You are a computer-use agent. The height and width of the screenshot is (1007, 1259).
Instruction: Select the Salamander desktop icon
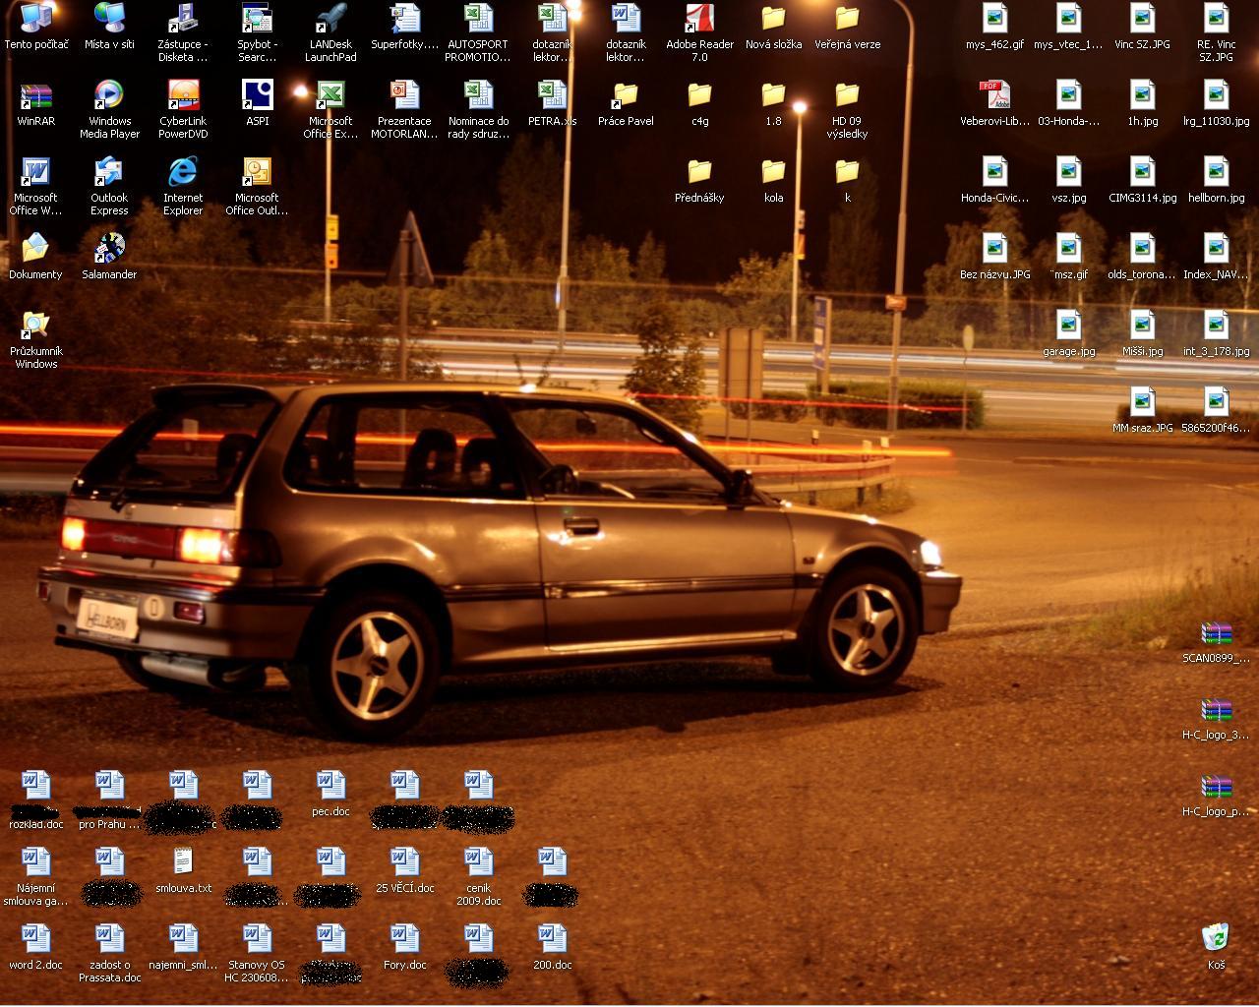point(109,248)
